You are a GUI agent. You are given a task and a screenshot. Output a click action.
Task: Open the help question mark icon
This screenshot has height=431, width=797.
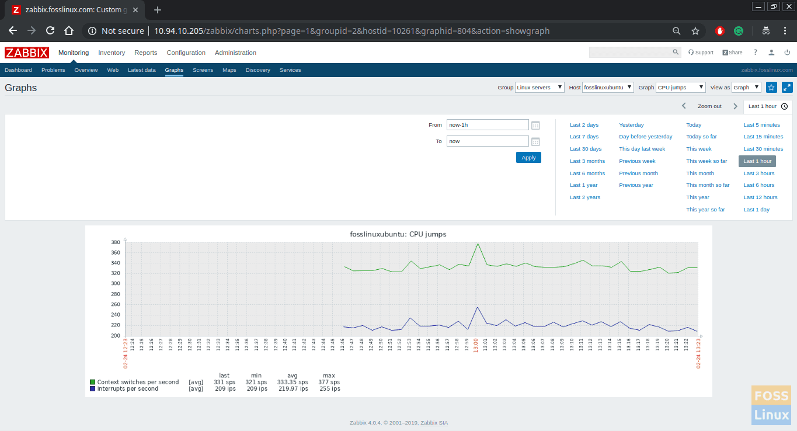755,53
